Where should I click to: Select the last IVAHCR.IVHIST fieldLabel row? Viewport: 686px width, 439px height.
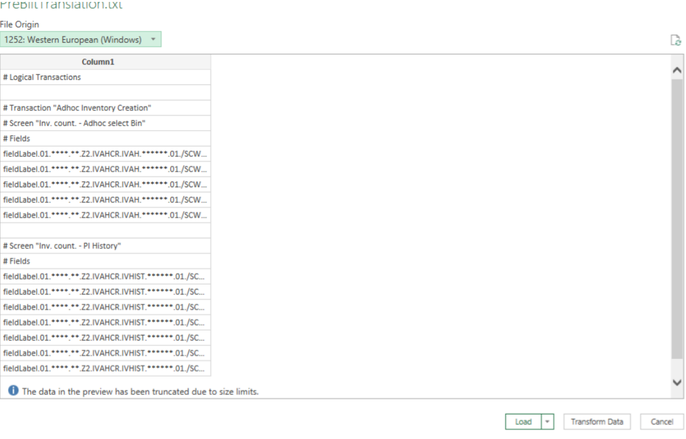coord(105,368)
